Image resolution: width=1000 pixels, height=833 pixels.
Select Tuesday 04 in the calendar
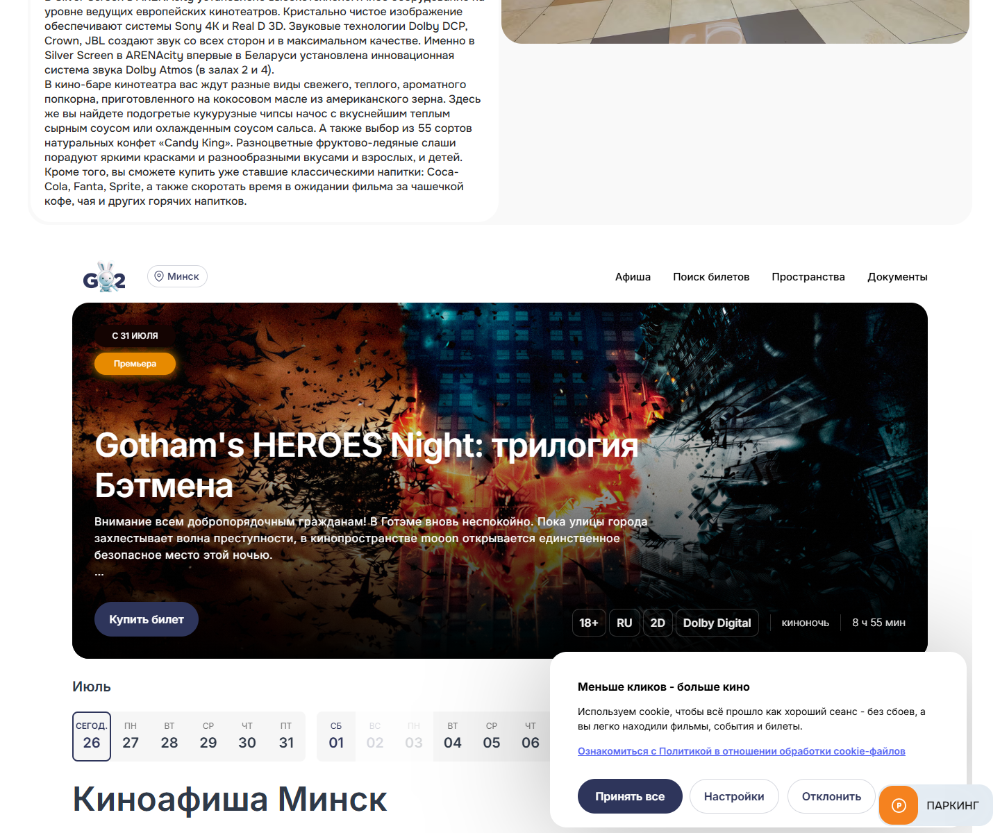click(453, 737)
